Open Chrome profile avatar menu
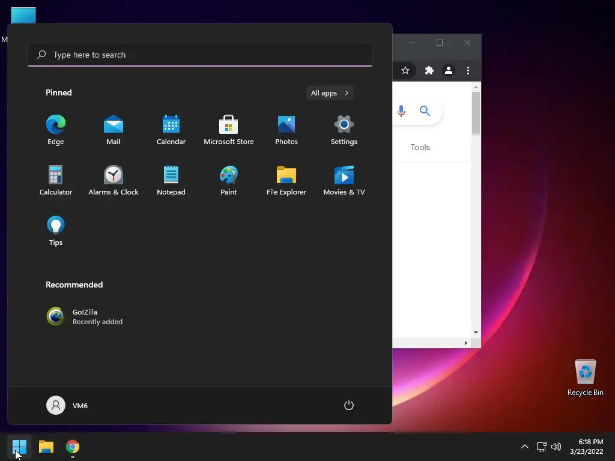The image size is (615, 461). [x=448, y=70]
